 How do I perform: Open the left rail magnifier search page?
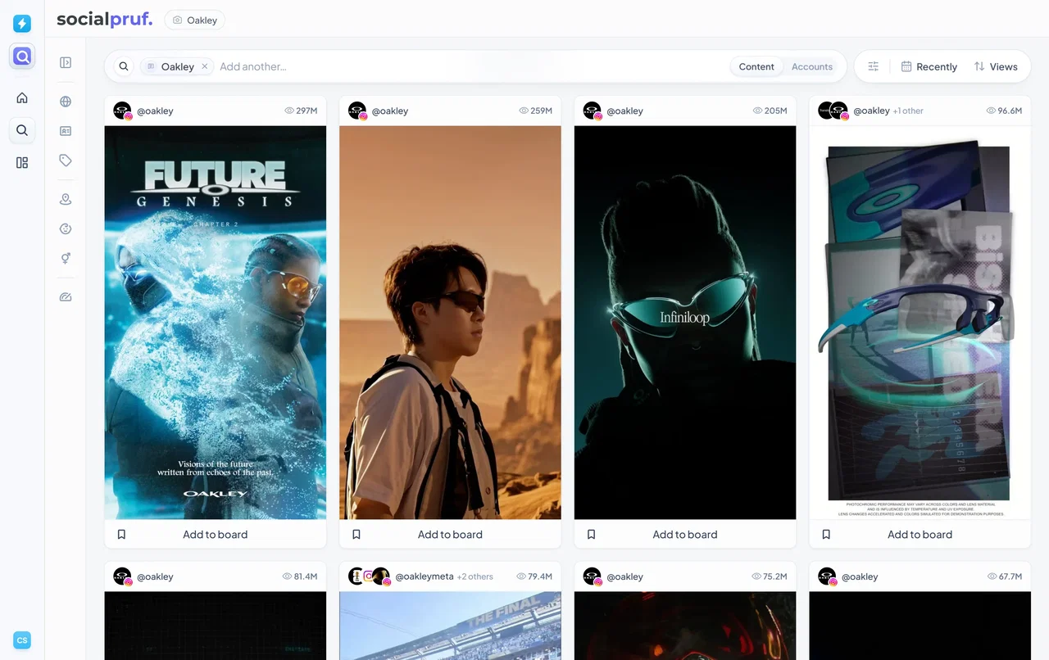pyautogui.click(x=22, y=130)
